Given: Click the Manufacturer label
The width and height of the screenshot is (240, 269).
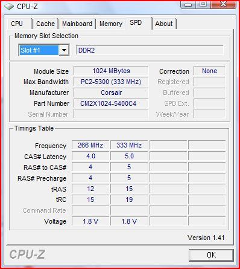Looking at the screenshot, I should coord(49,92).
